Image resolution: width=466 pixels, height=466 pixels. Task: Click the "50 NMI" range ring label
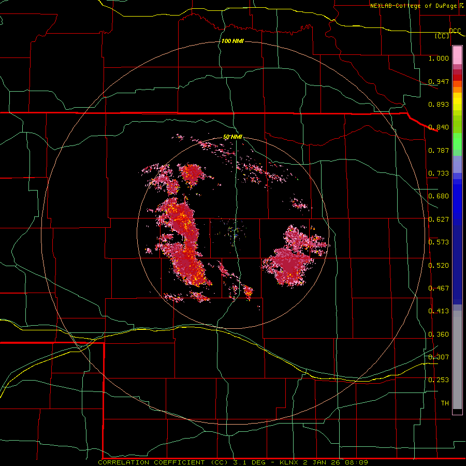click(x=232, y=137)
